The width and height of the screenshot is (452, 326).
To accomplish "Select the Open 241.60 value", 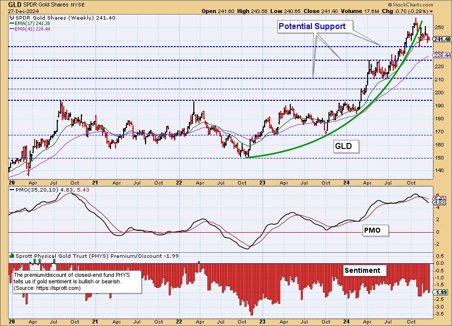I will [218, 11].
